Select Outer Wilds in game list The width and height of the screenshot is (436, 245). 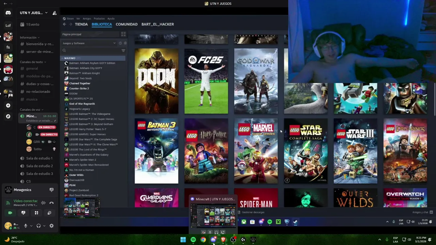76,175
